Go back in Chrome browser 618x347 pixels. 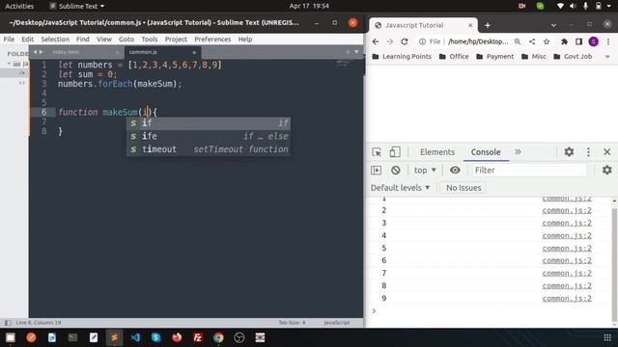tap(376, 41)
